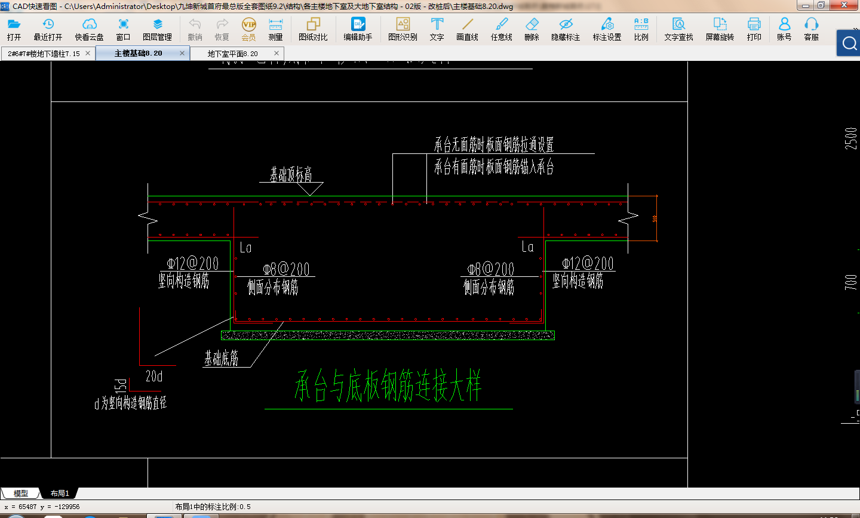Image resolution: width=860 pixels, height=518 pixels.
Task: Click the green title 承台与底板钢筋连接大样
Action: [x=388, y=386]
